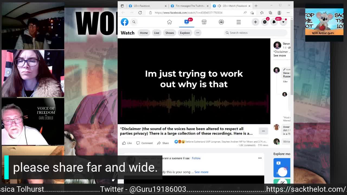Click the browser back arrow
The width and height of the screenshot is (347, 195).
tap(123, 13)
